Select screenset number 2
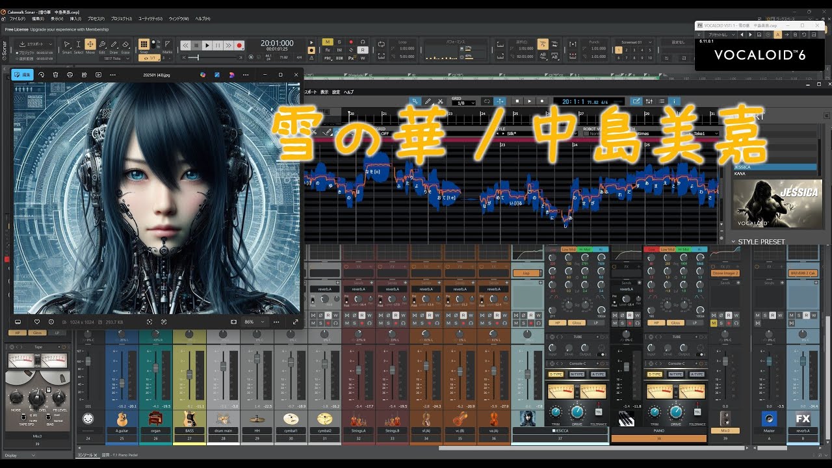Screen dimensions: 832x468 (627, 50)
